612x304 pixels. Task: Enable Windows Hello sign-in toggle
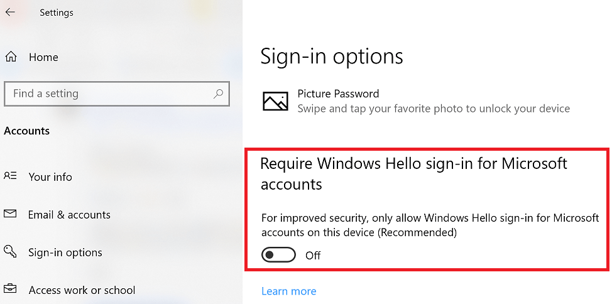click(x=278, y=255)
